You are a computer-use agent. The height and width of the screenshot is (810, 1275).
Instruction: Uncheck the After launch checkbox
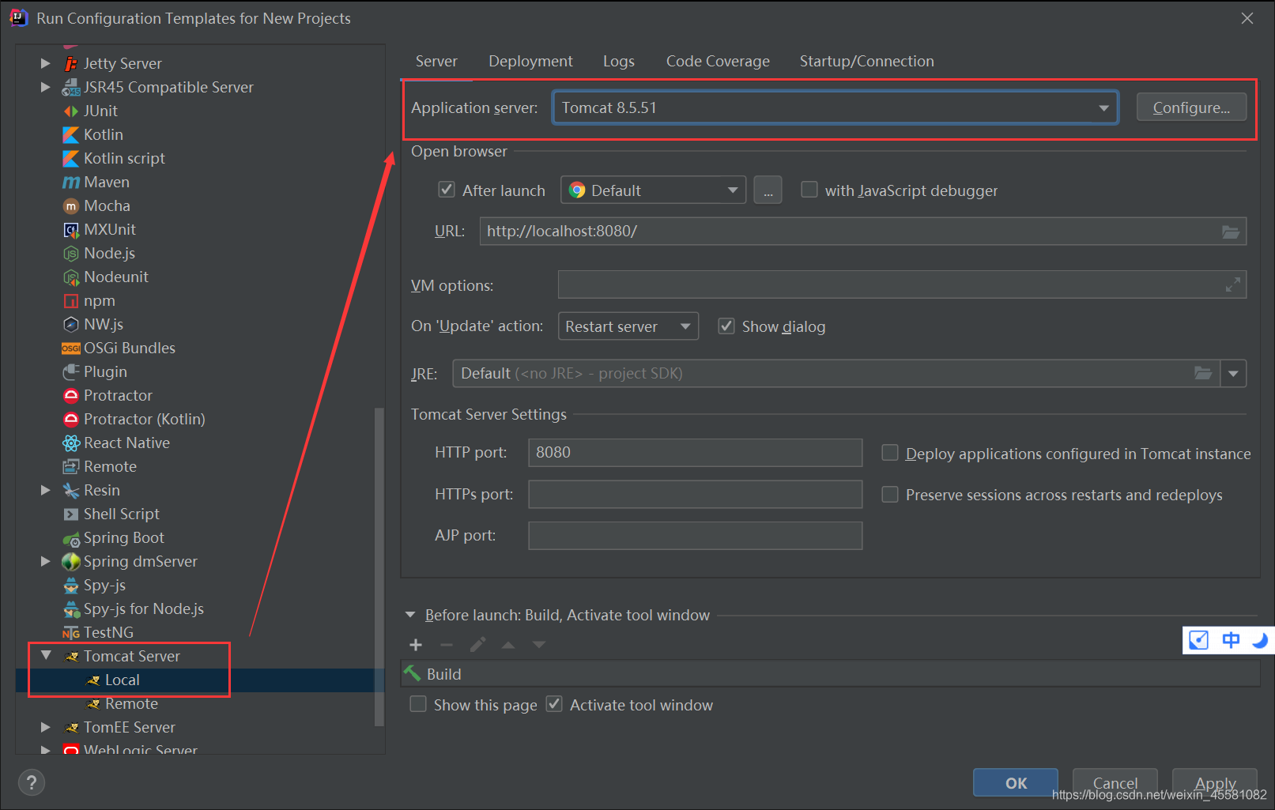[447, 190]
